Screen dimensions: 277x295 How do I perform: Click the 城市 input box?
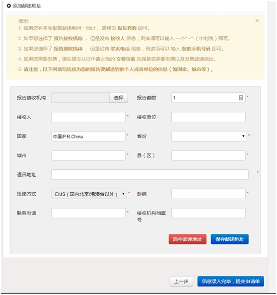[88, 155]
